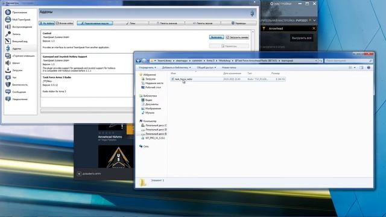Open WT_PRO_VL_S (G:) drive in navigation pane
The width and height of the screenshot is (386, 217).
153,138
